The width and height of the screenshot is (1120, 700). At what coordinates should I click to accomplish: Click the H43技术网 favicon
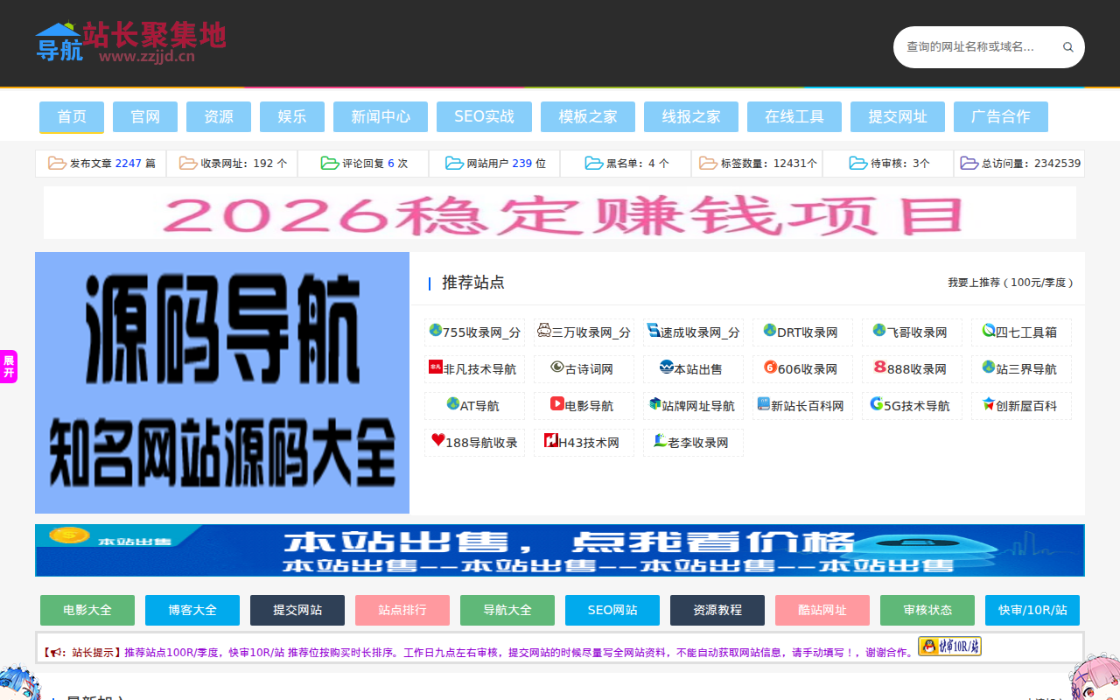(551, 440)
